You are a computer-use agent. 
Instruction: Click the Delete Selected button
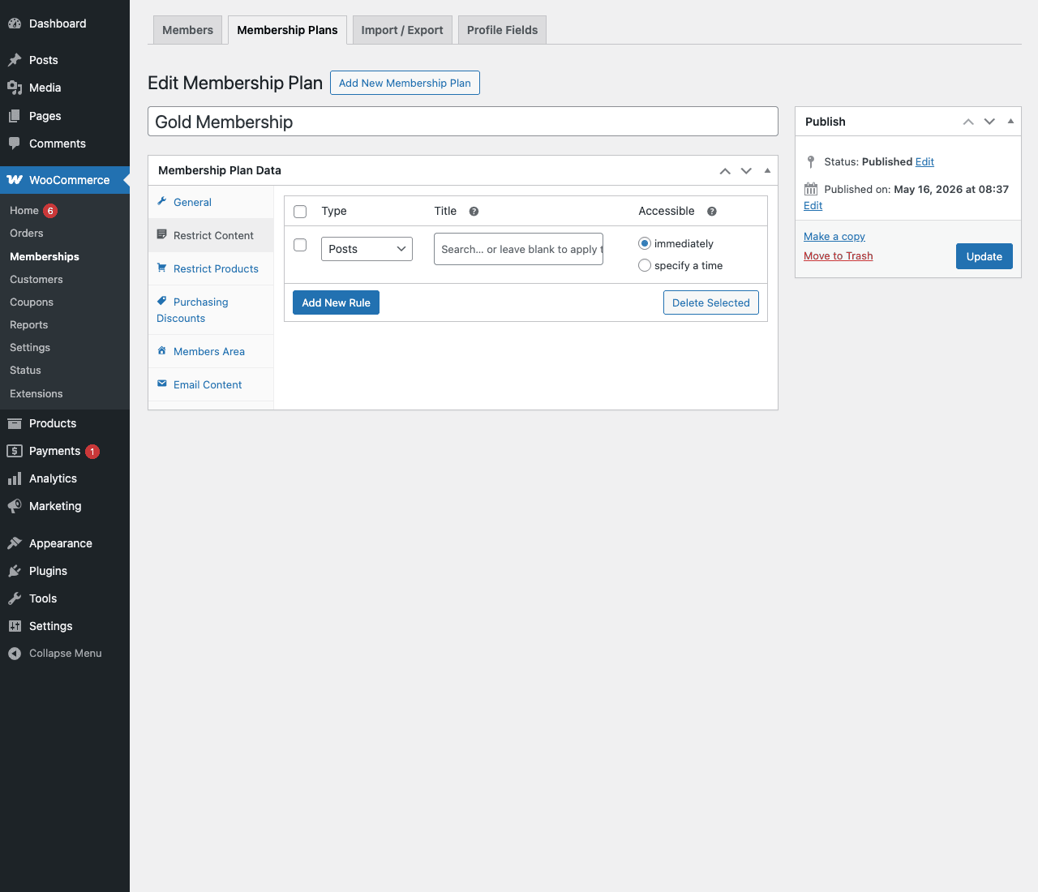[x=711, y=302]
